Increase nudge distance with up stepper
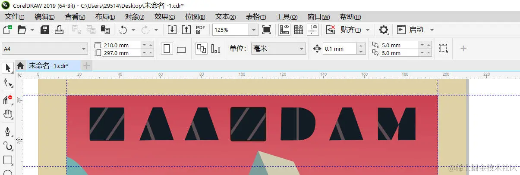This screenshot has height=175, width=520. tap(361, 46)
